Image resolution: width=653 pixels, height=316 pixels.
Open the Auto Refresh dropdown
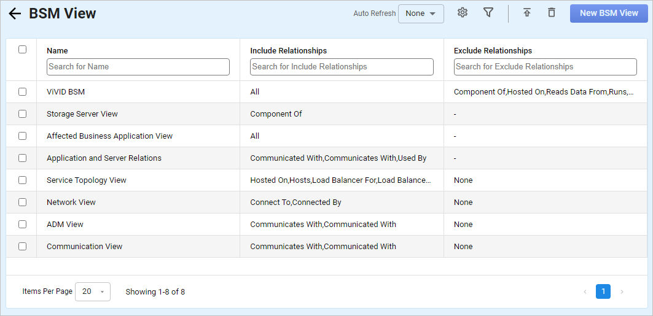421,13
